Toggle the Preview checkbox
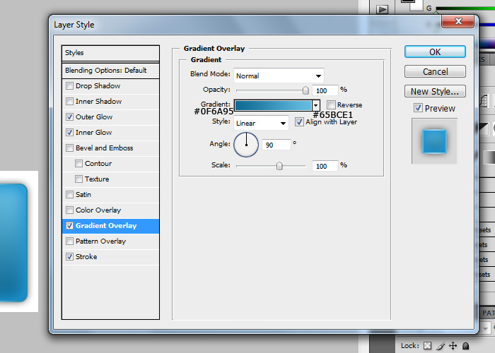Screen dimensions: 495x353 (x=418, y=108)
